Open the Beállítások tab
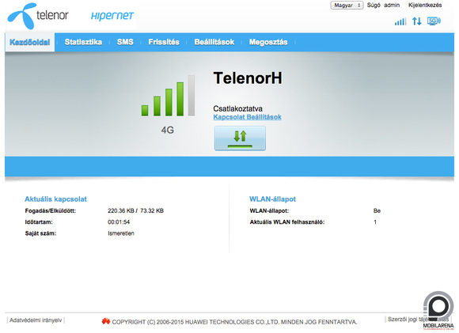 click(214, 42)
